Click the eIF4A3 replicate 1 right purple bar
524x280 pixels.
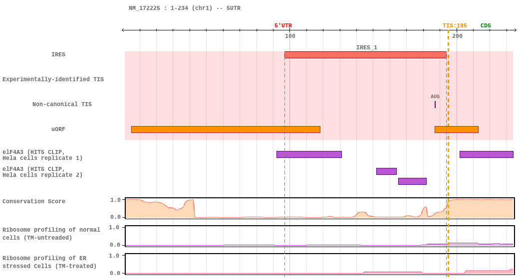pos(486,154)
